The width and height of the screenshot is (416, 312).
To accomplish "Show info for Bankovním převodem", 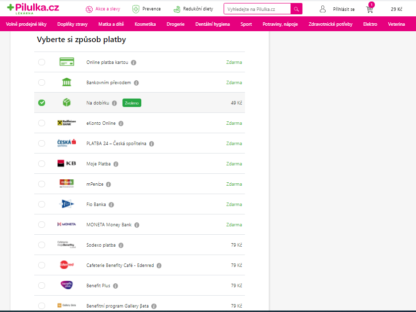I will coord(136,83).
